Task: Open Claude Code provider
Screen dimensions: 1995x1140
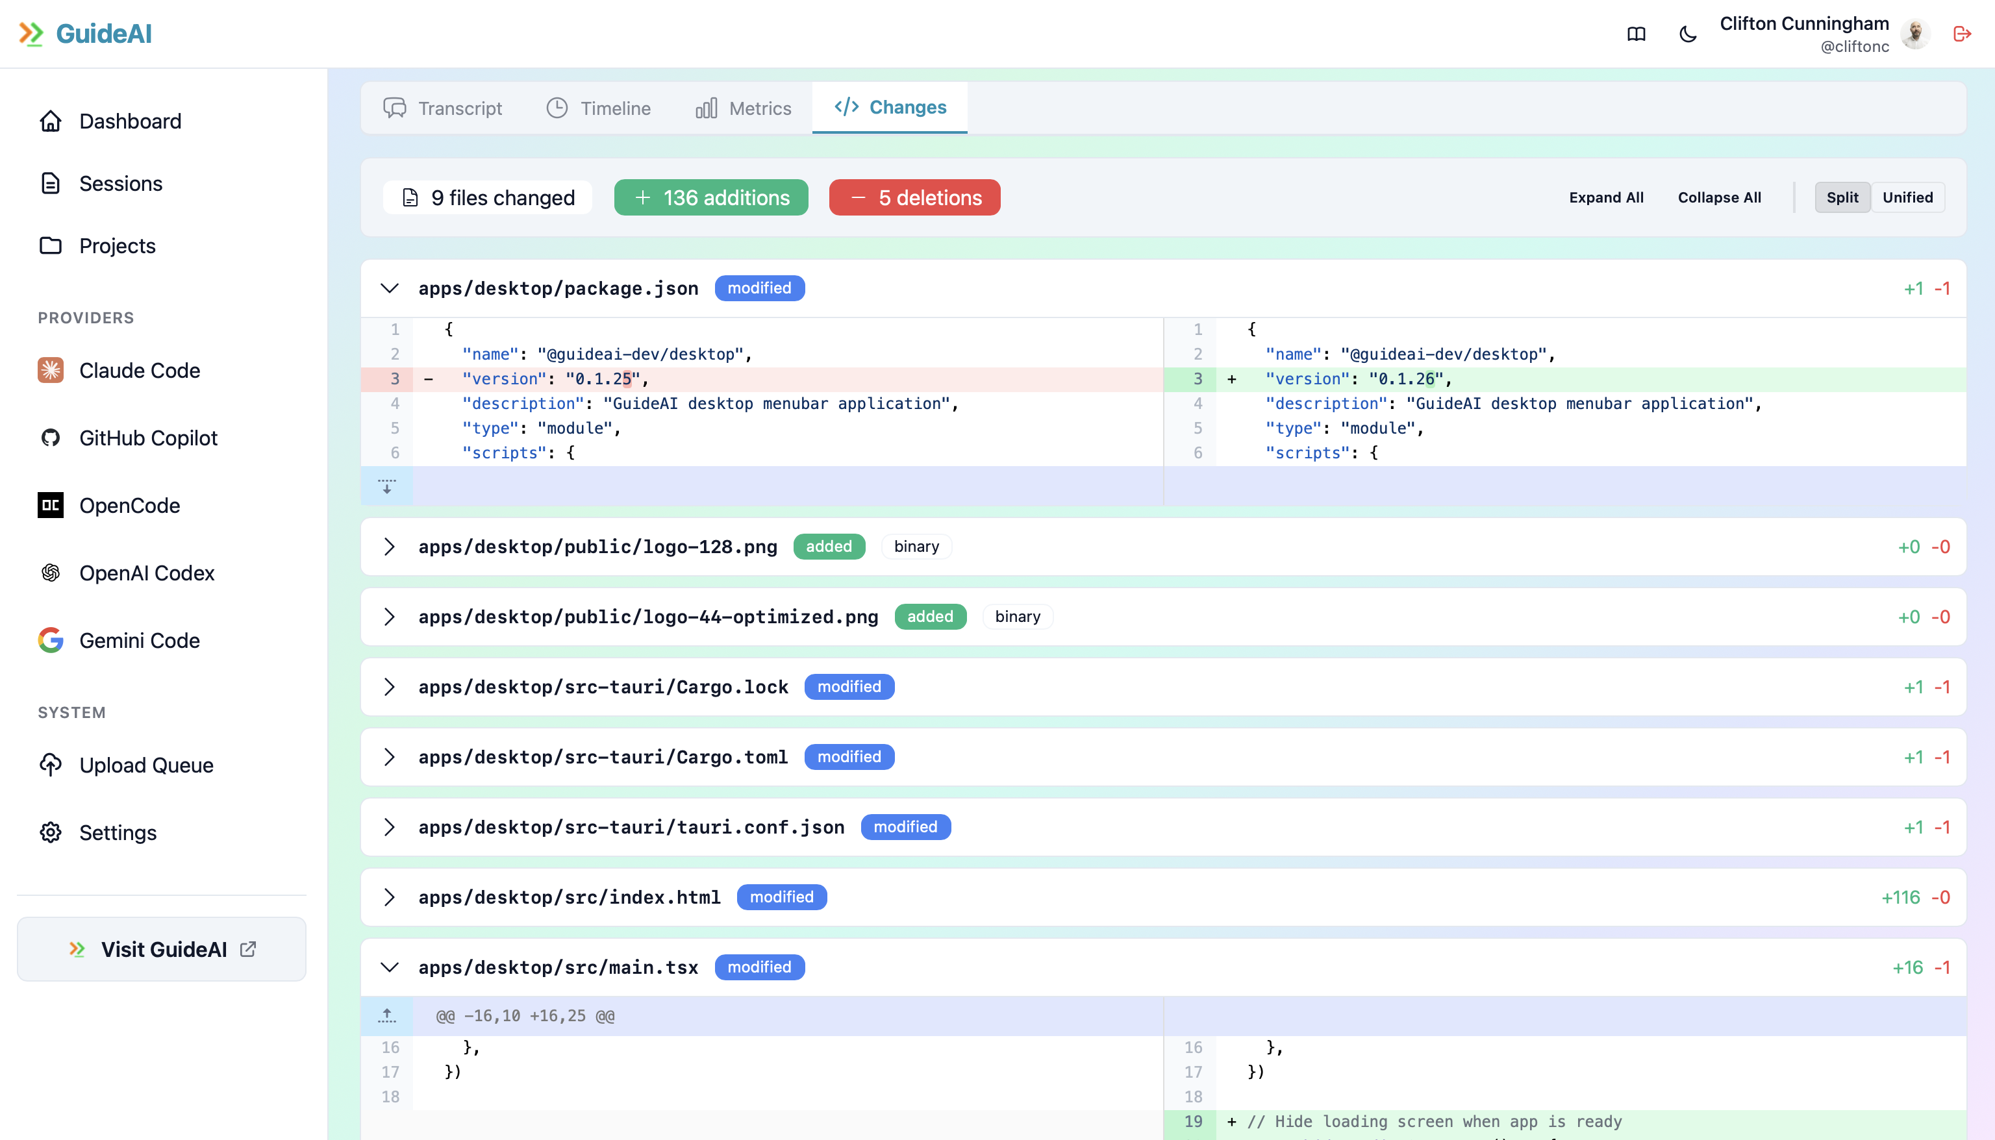Action: click(x=138, y=370)
